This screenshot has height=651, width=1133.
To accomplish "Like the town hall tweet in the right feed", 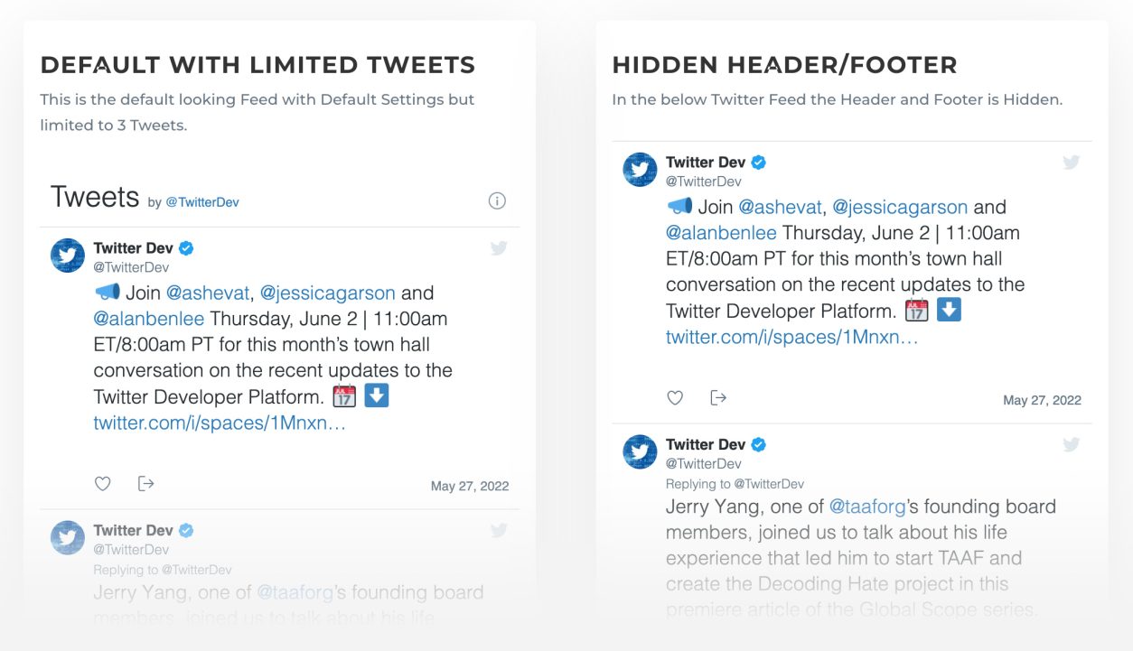I will [x=674, y=398].
